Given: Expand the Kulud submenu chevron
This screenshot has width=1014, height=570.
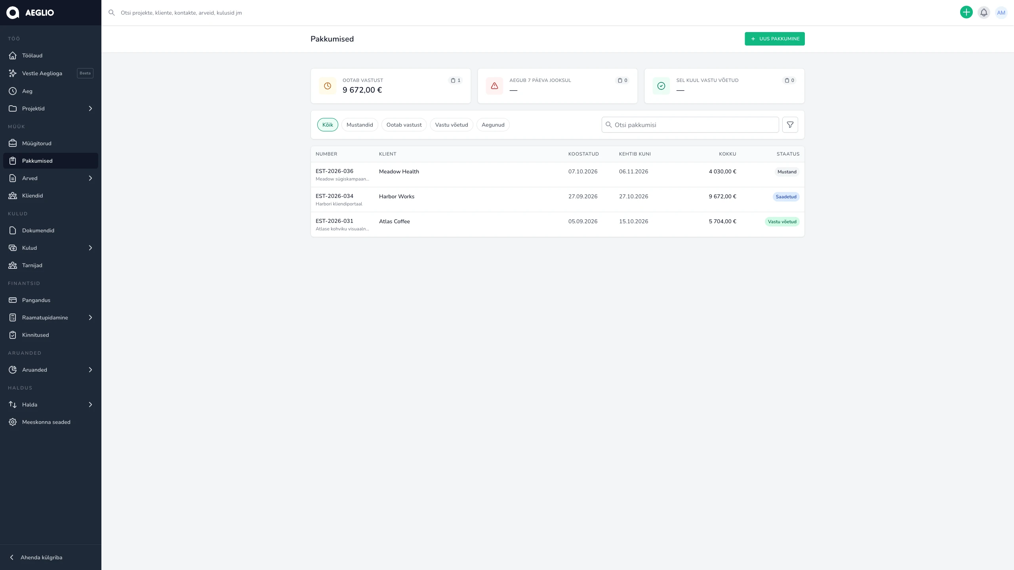Looking at the screenshot, I should pyautogui.click(x=90, y=248).
